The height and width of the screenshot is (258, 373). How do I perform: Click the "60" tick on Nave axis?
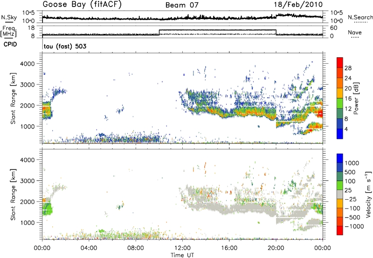coord(334,28)
